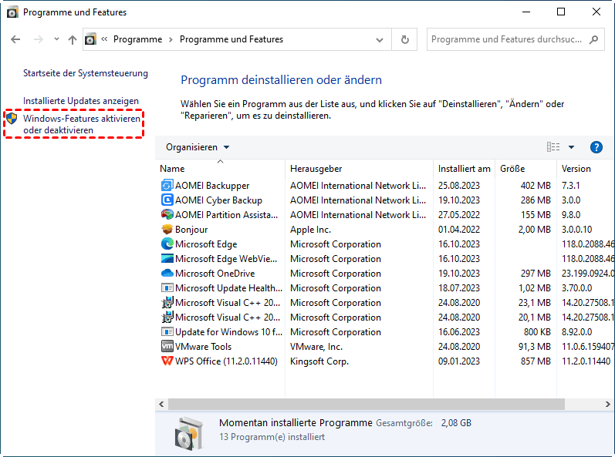This screenshot has width=615, height=457.
Task: Click the 09.01.2023 install date
Action: [x=459, y=361]
